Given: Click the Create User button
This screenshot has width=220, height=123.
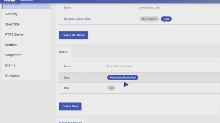Looking at the screenshot, I should [70, 106].
